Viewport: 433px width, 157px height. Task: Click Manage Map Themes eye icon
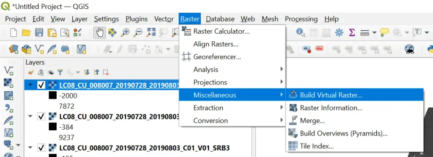tap(51, 73)
